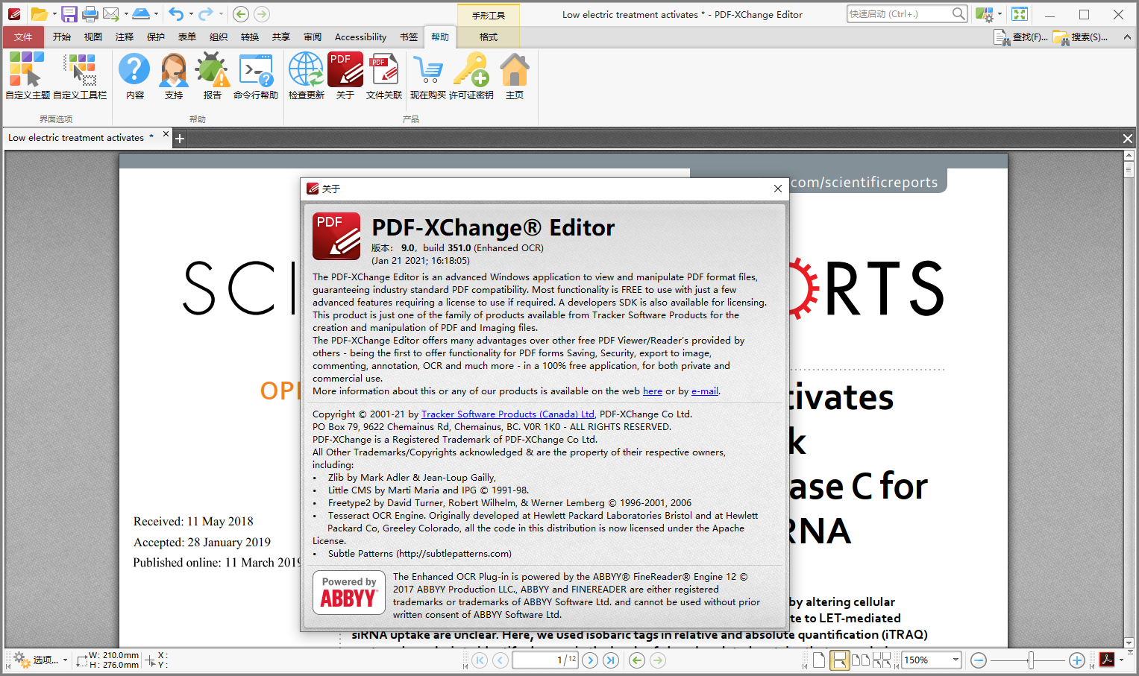The height and width of the screenshot is (676, 1139).
Task: Open the 'here' link in About dialog
Action: click(x=653, y=391)
